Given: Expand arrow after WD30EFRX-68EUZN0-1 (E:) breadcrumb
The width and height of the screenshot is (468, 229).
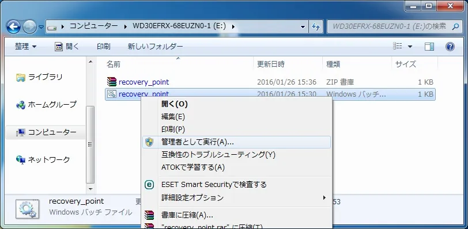Looking at the screenshot, I should pos(233,26).
